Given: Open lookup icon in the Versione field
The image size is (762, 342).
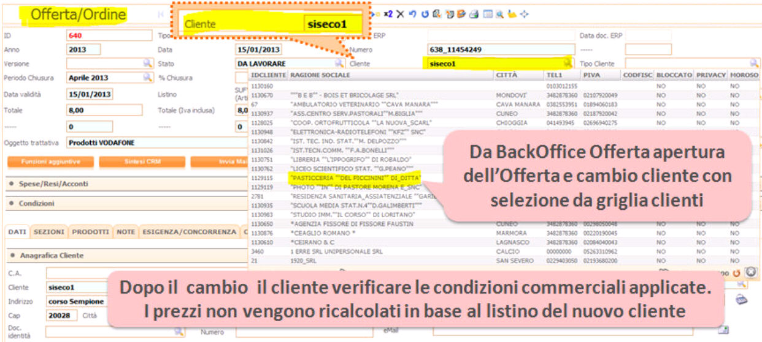Looking at the screenshot, I should click(147, 63).
